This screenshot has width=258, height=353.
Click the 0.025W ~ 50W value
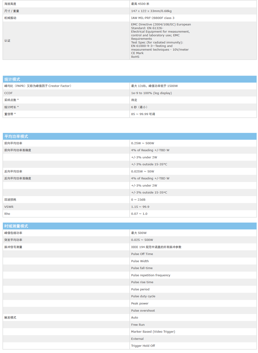tap(142, 171)
